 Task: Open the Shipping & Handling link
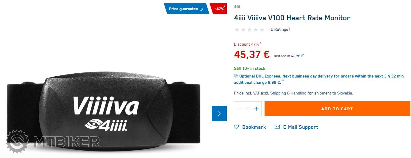coord(288,93)
